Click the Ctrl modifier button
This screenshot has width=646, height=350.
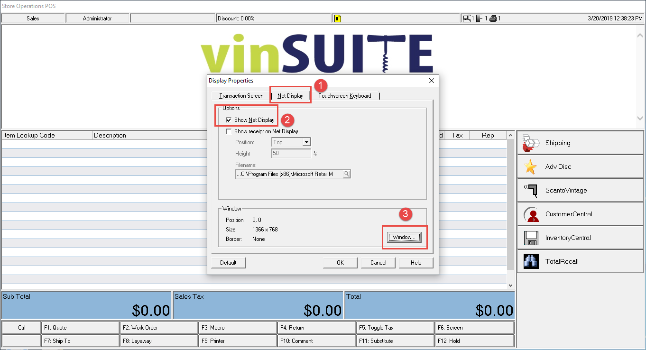point(21,328)
